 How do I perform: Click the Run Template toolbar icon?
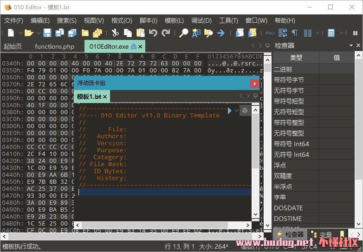click(x=253, y=33)
